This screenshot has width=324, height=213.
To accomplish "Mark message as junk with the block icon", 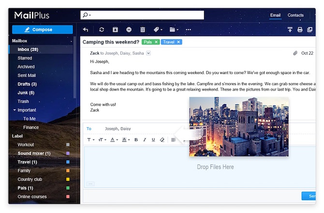I will [129, 30].
